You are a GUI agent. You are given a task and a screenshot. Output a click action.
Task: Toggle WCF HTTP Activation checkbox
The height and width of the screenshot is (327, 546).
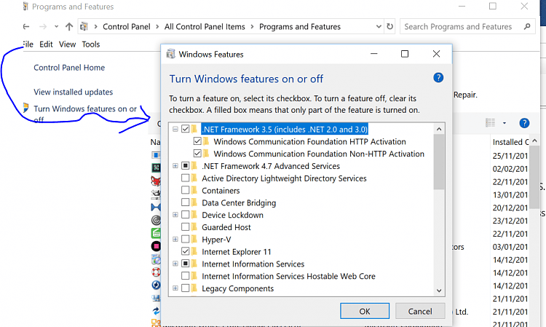[x=197, y=141]
